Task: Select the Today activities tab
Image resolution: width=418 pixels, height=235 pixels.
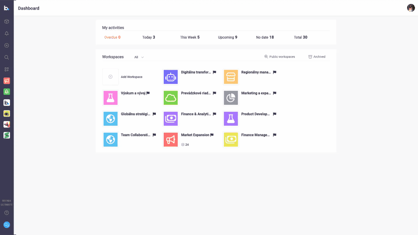Action: click(148, 37)
